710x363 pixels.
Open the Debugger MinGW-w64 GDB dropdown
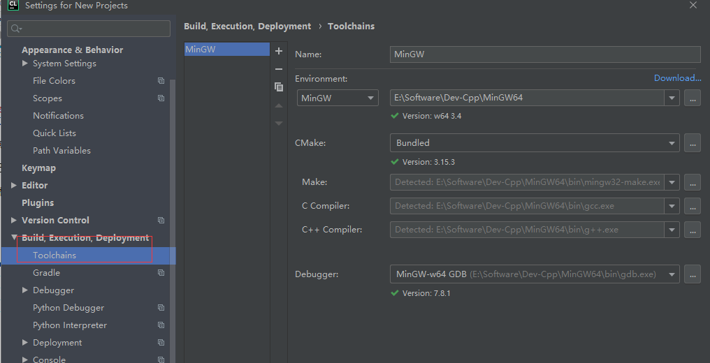[x=535, y=274]
